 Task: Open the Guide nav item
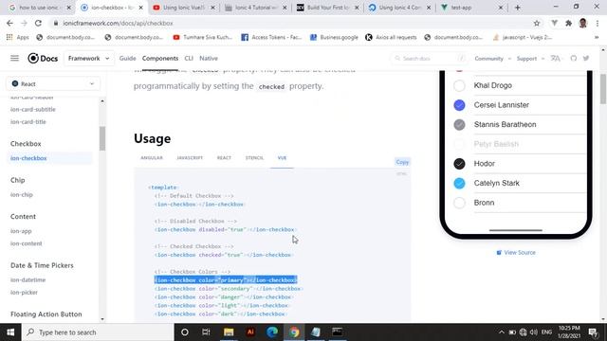click(127, 59)
